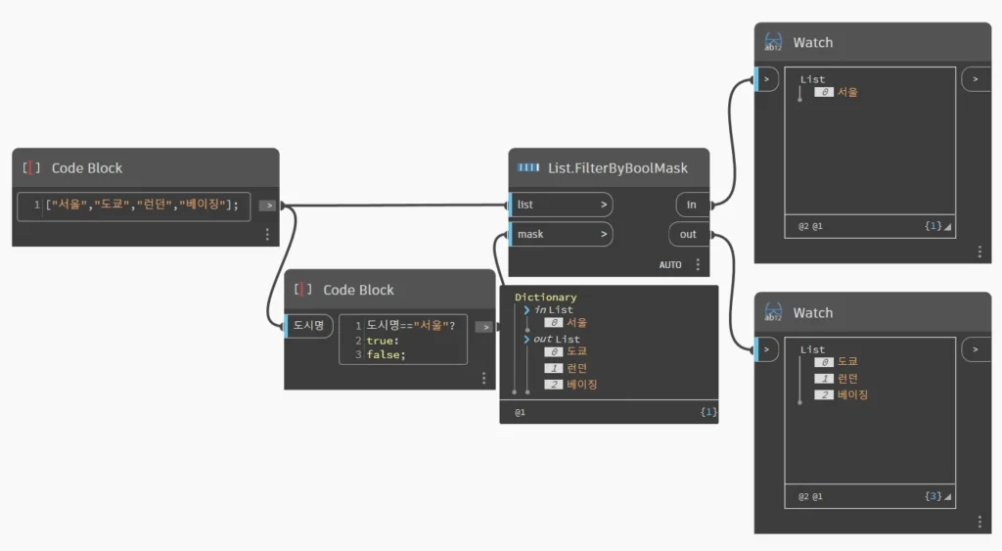Click the bottom Watch node icon

click(773, 312)
